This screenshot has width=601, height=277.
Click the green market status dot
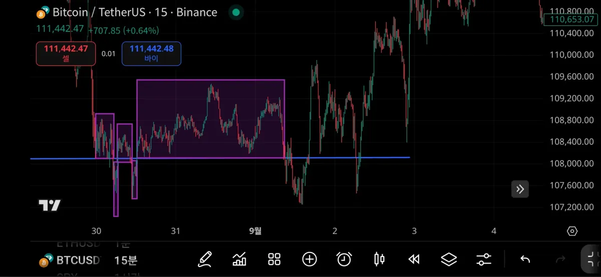(x=236, y=12)
